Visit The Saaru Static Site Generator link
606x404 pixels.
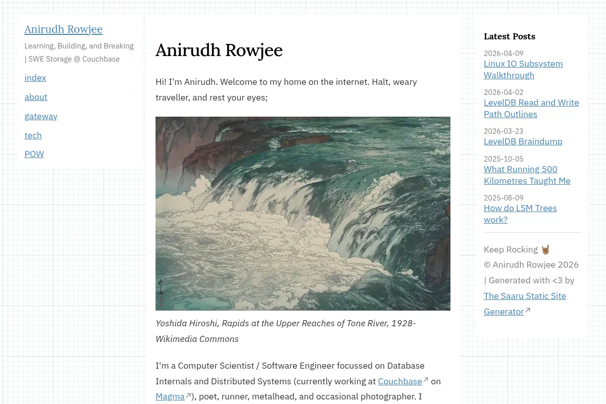[x=525, y=304]
